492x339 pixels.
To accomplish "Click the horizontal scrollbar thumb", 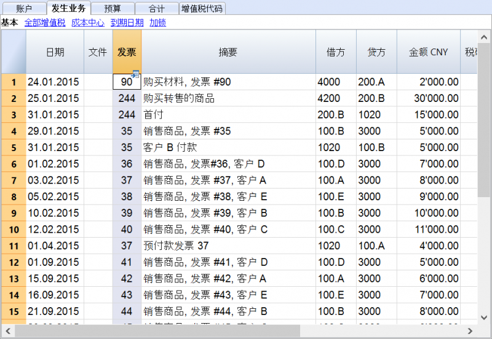I will pos(157,331).
